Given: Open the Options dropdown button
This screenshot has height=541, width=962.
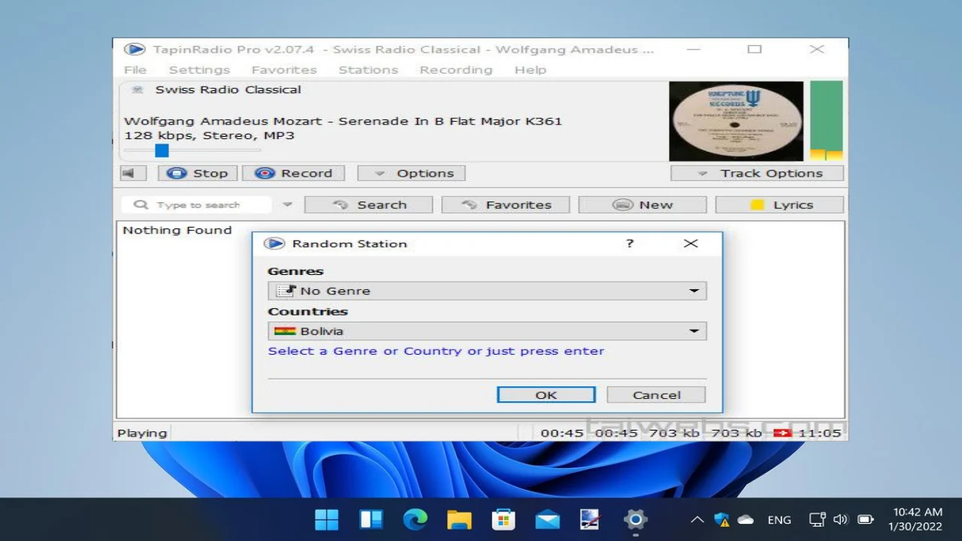Looking at the screenshot, I should pyautogui.click(x=411, y=174).
